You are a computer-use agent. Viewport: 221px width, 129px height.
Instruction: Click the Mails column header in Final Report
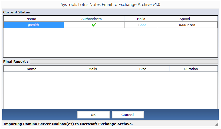coord(93,69)
